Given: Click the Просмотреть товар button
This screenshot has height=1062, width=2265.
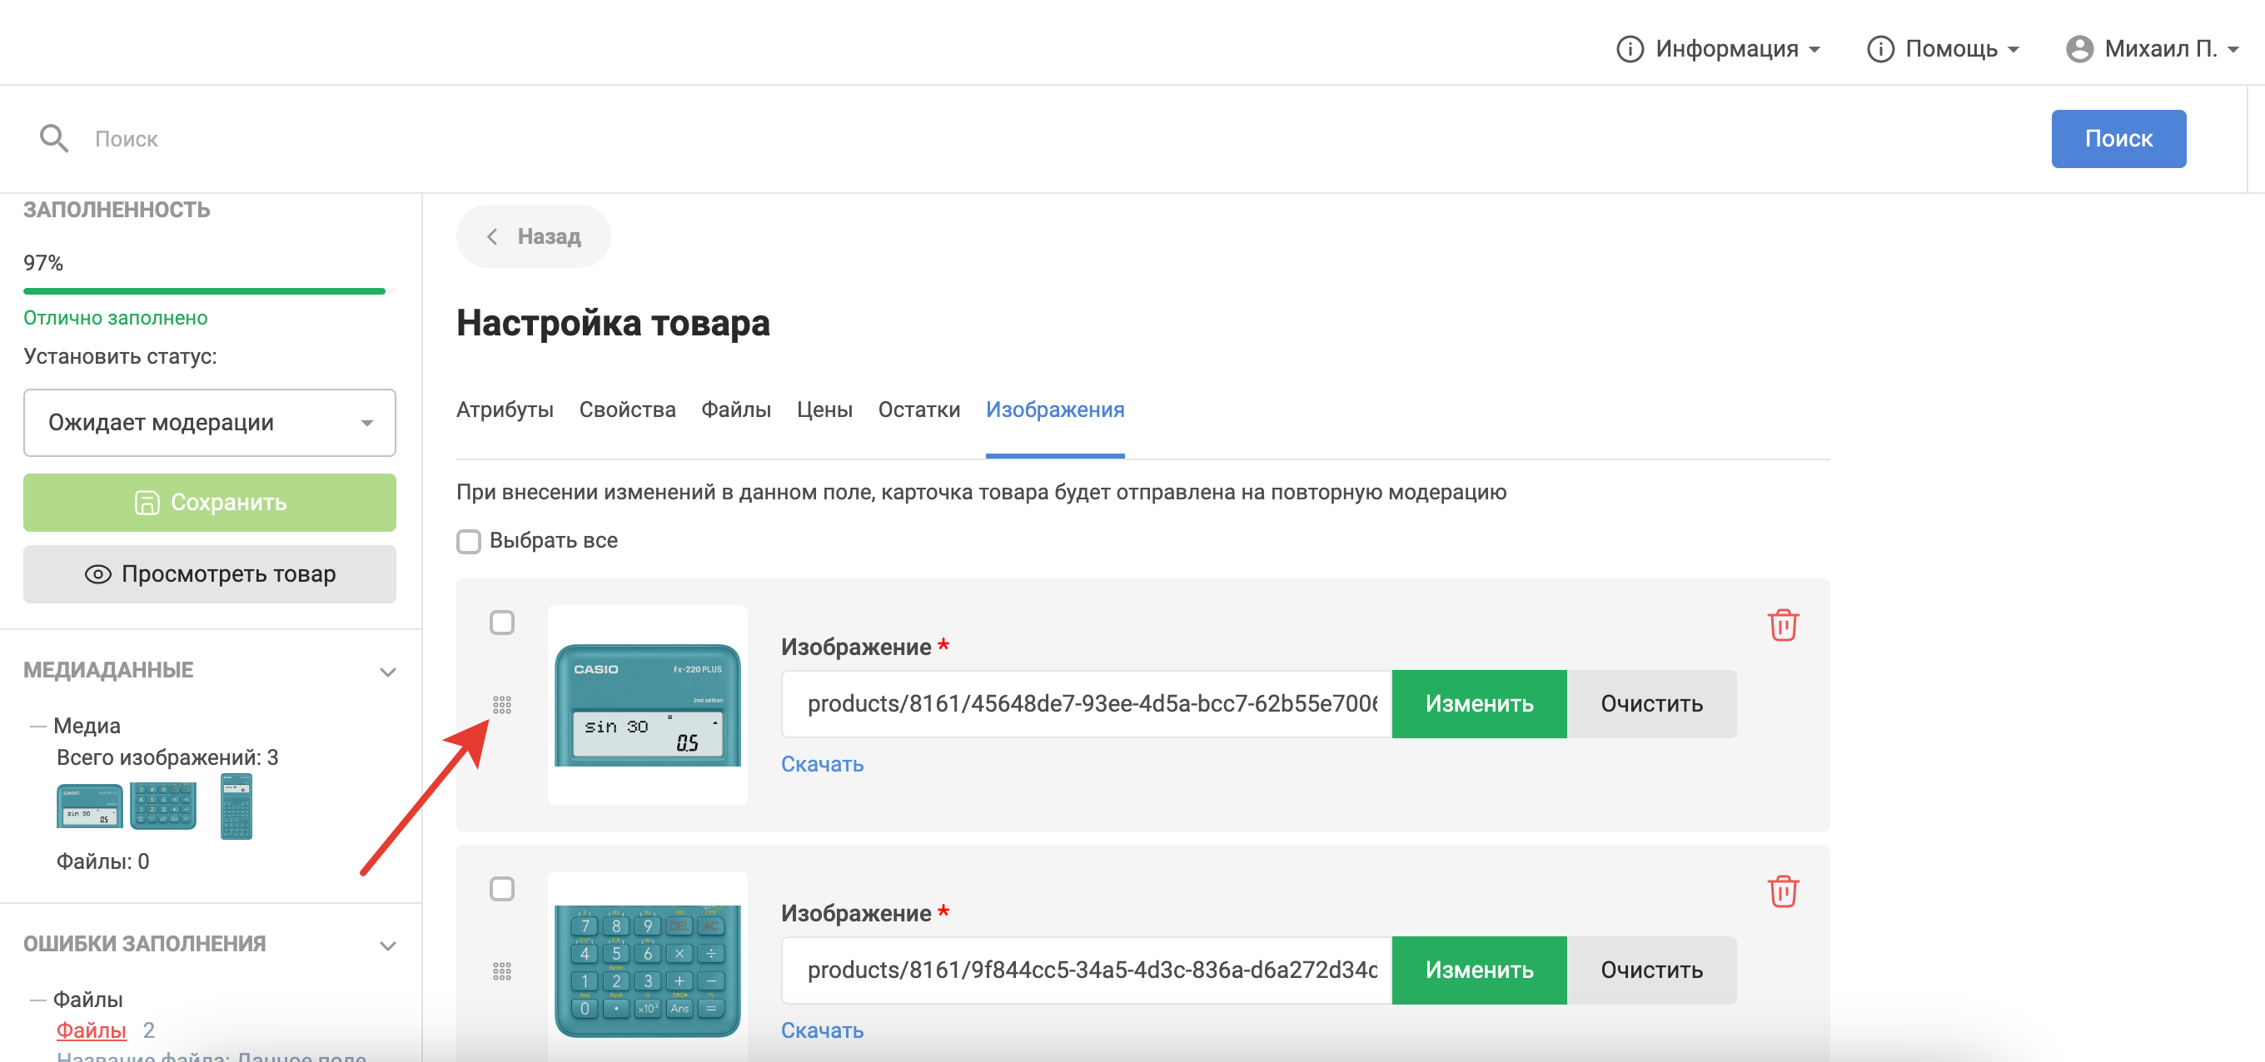Looking at the screenshot, I should click(x=209, y=574).
